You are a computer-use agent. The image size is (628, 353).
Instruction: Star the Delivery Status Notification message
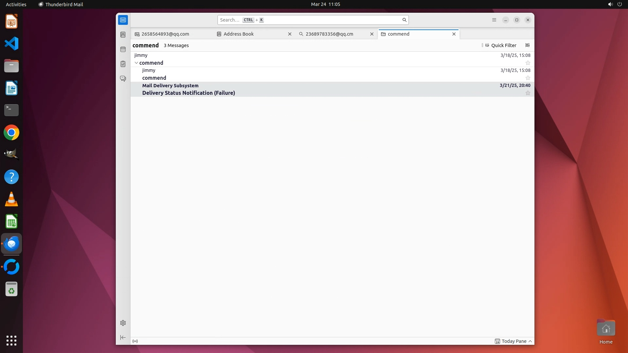point(528,93)
